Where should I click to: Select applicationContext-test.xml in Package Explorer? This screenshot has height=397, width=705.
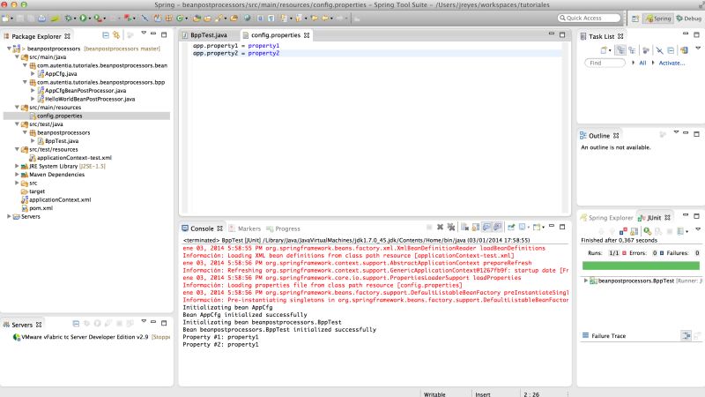[74, 158]
